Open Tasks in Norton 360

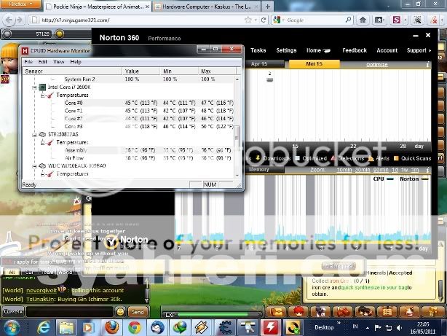tap(258, 50)
